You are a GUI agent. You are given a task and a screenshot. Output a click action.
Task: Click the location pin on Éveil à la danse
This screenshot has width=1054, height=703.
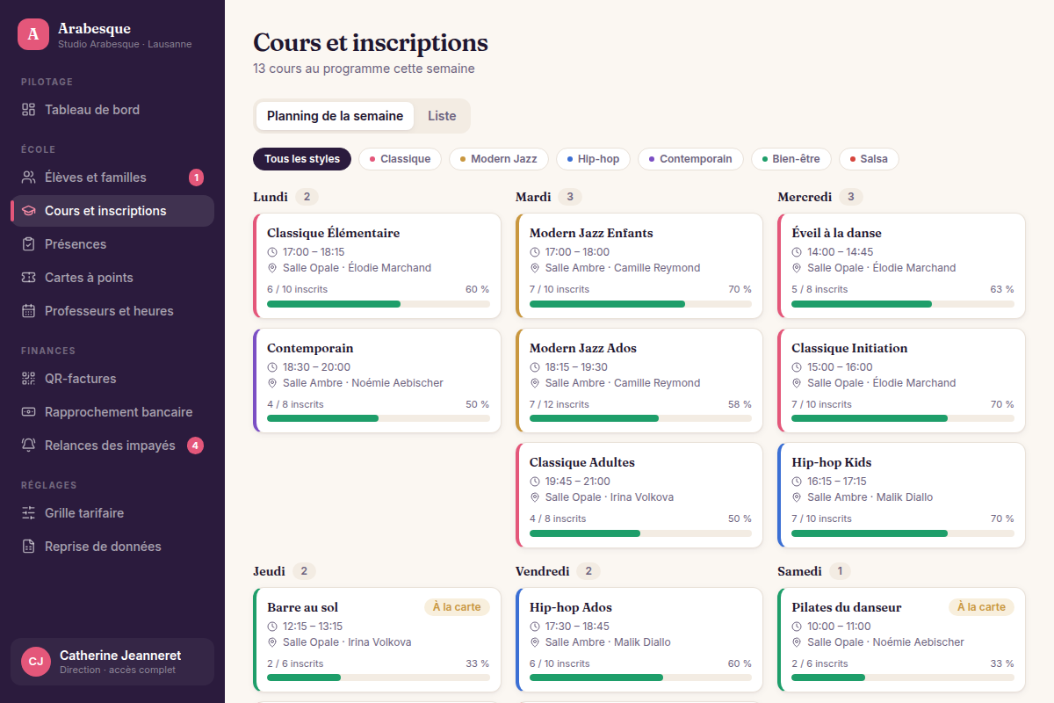pos(797,268)
